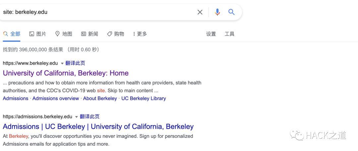The width and height of the screenshot is (358, 151).
Task: Open the 工具 tools menu
Action: point(229,34)
